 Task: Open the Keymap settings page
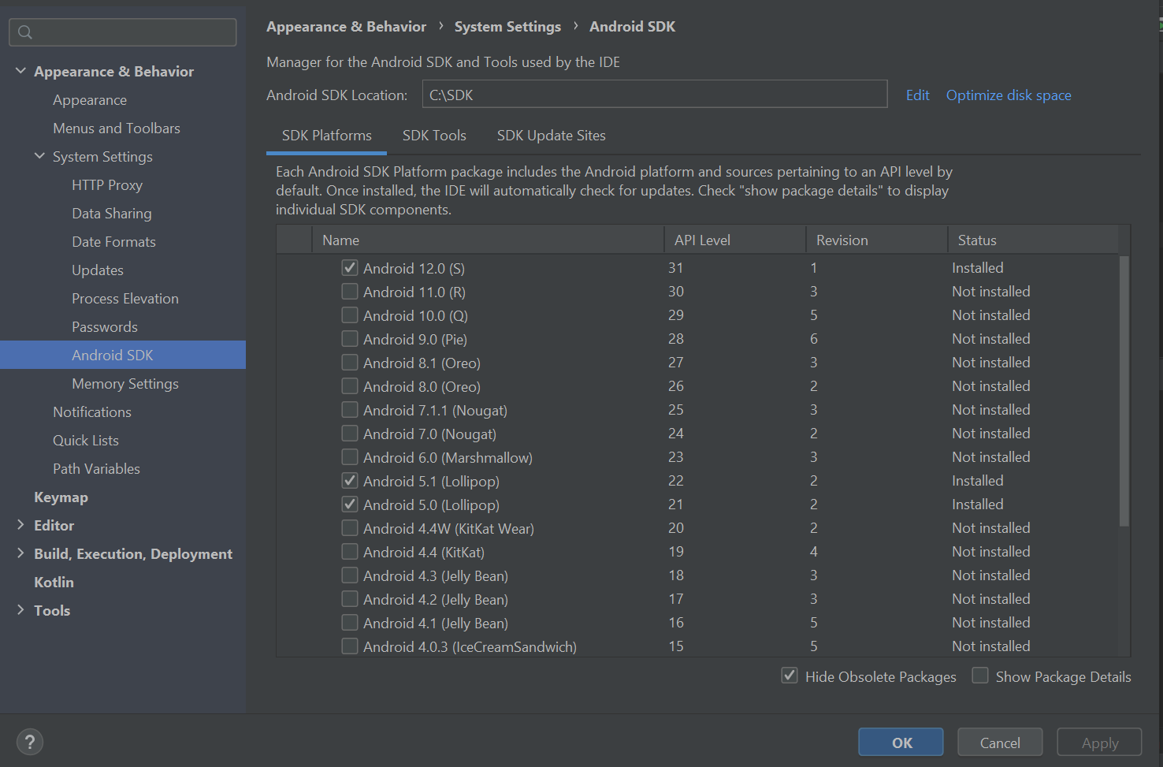tap(61, 497)
